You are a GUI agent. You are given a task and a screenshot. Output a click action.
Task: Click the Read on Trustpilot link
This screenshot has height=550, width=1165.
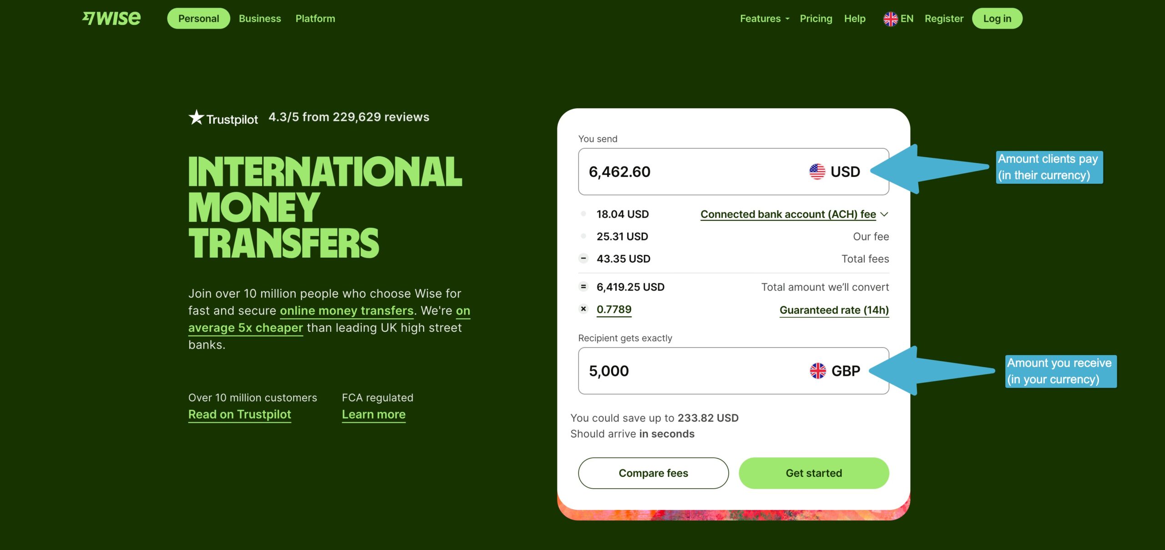[239, 414]
